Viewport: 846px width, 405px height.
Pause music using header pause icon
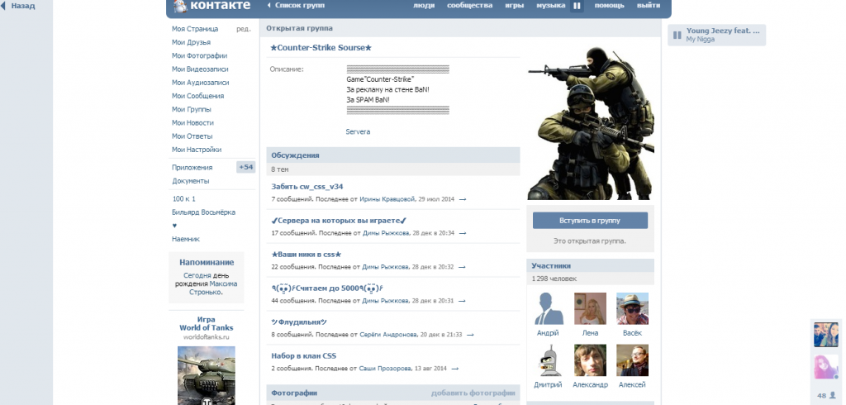coord(577,6)
